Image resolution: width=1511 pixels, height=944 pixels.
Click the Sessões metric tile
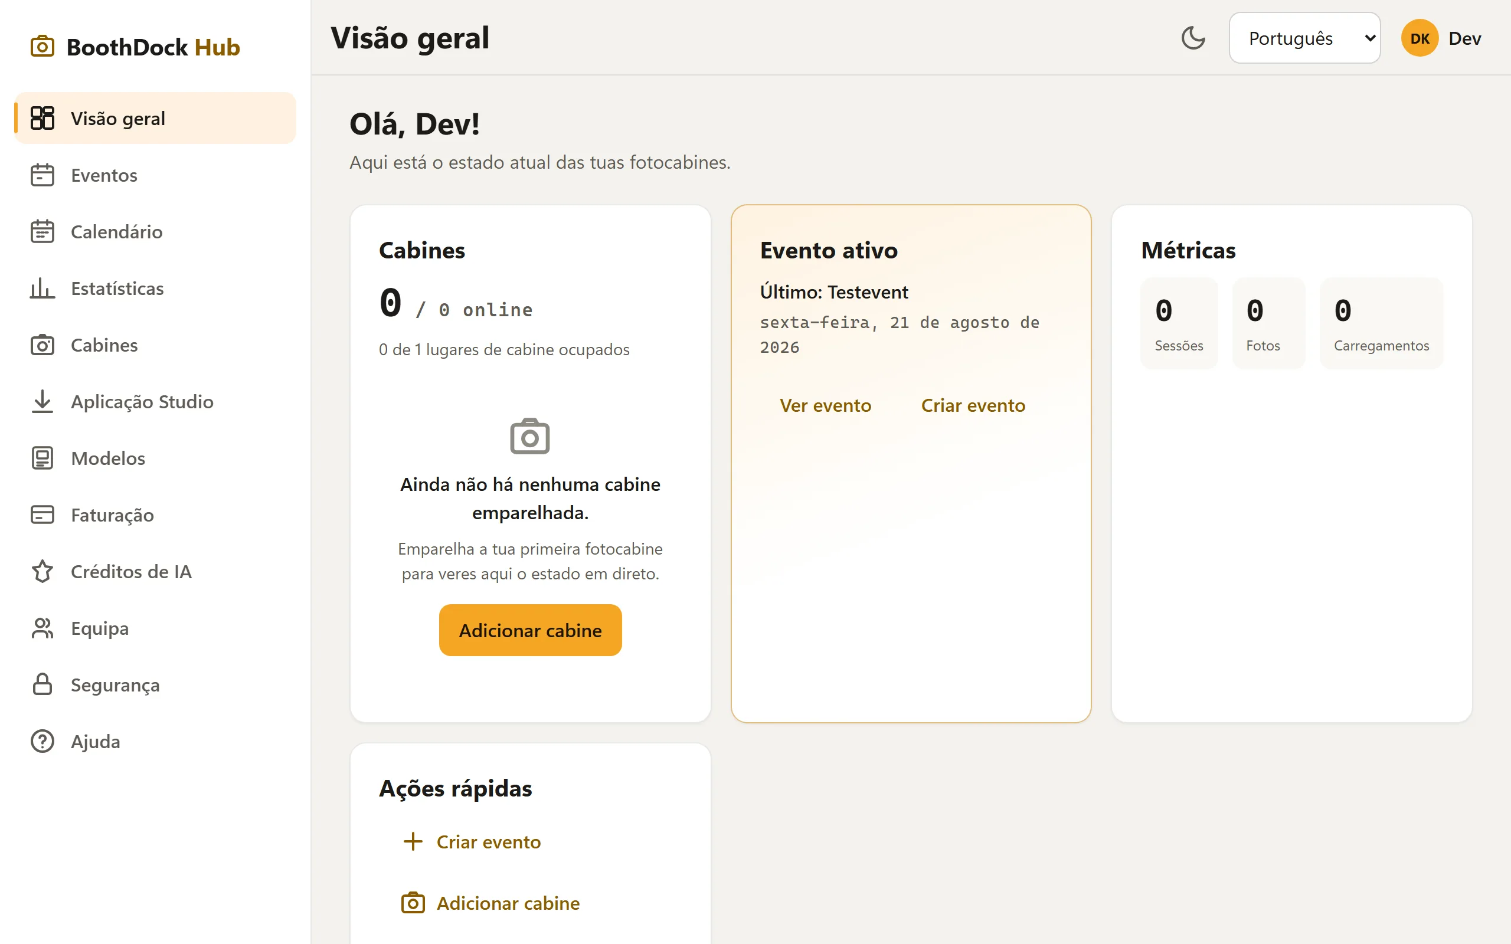click(1179, 323)
